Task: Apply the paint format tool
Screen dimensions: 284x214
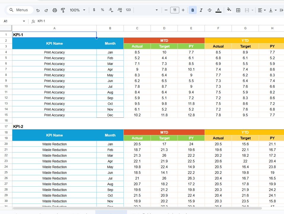Action: (63, 10)
